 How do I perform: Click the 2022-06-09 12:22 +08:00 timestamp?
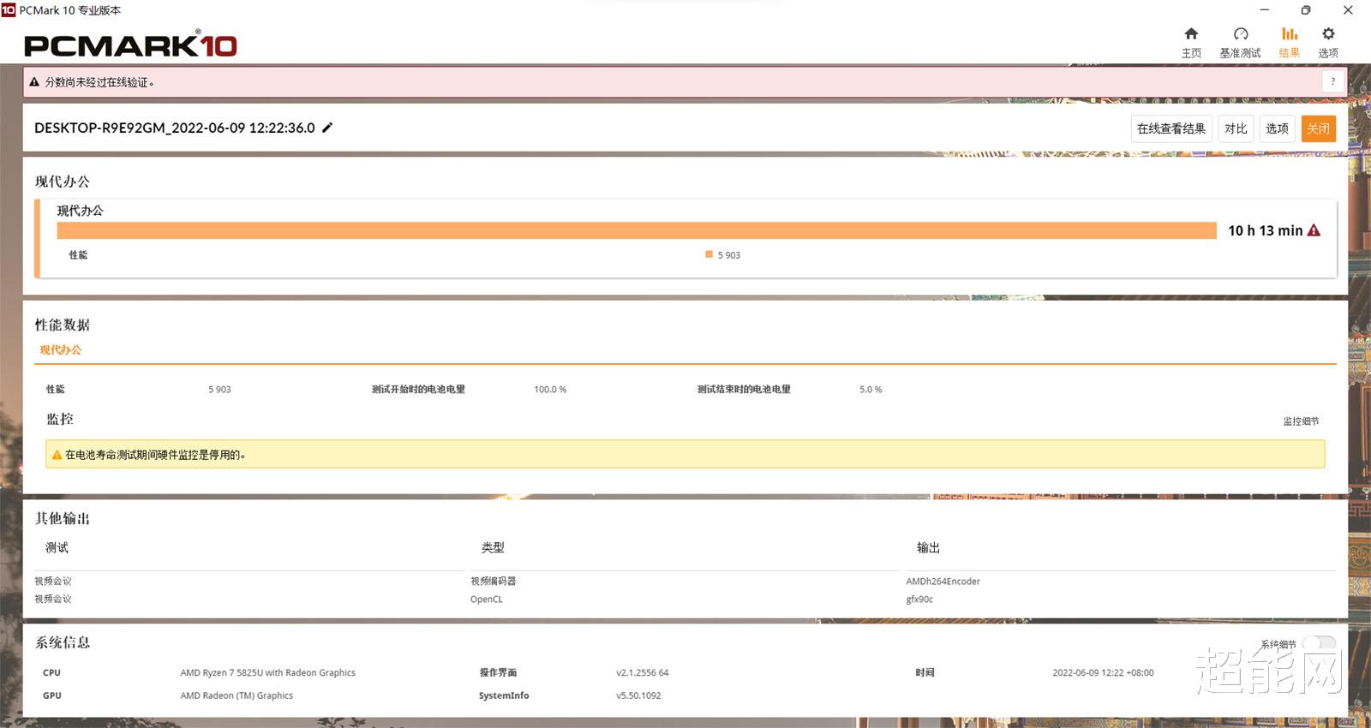[1103, 673]
